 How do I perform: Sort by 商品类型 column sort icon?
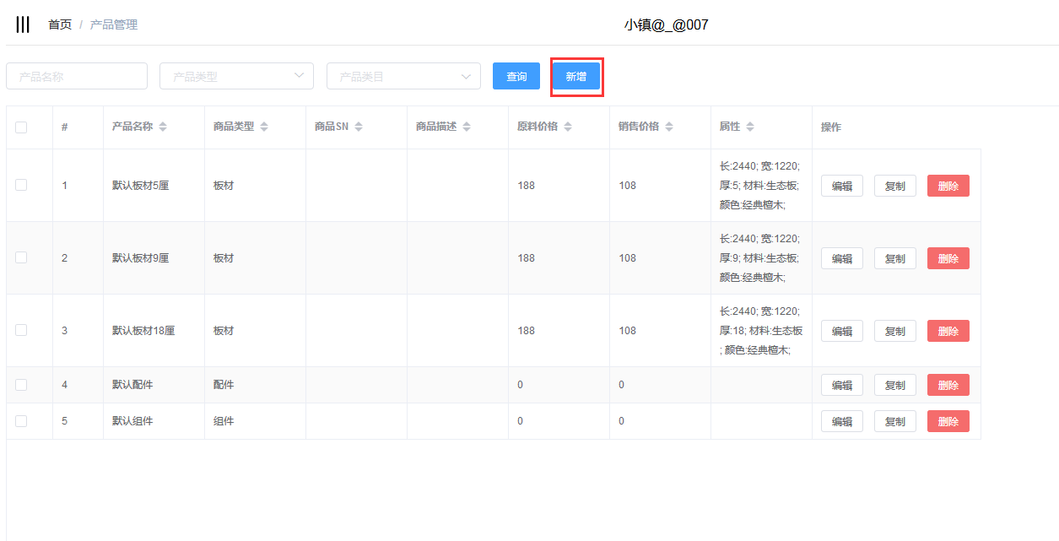pyautogui.click(x=264, y=127)
